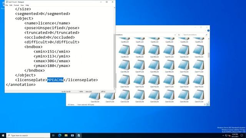Switch to Notepad on the taskbar

click(x=78, y=135)
